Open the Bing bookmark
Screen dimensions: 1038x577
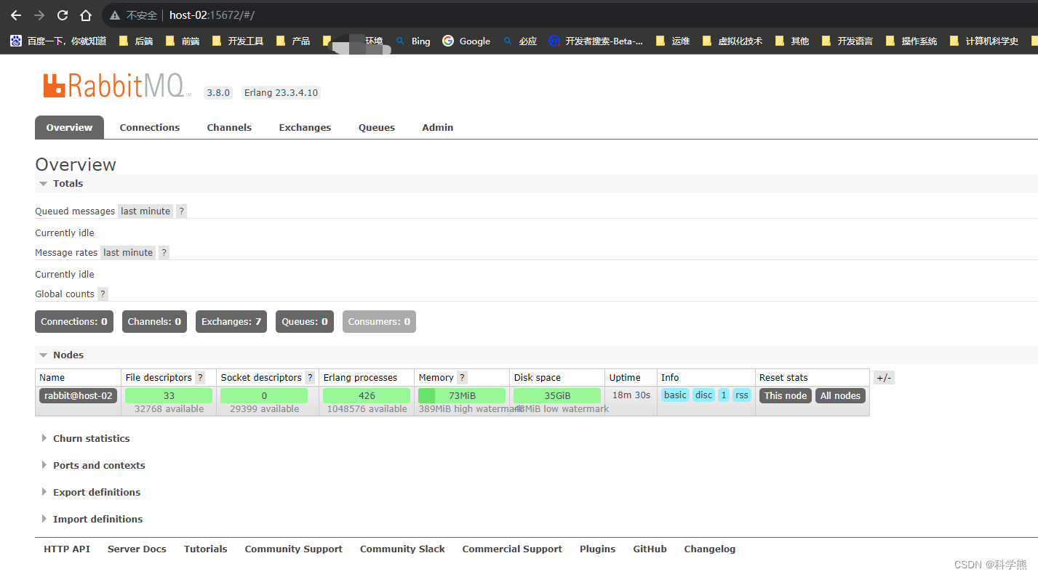pyautogui.click(x=412, y=41)
